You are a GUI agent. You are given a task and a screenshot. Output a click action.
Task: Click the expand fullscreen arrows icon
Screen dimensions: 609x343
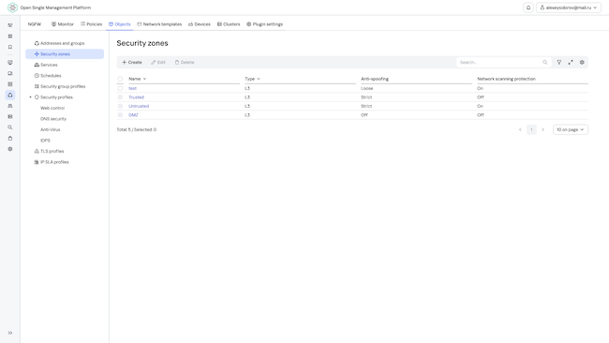(x=571, y=62)
